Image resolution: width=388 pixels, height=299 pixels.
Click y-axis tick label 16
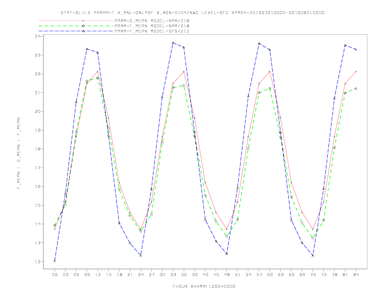tap(37, 186)
